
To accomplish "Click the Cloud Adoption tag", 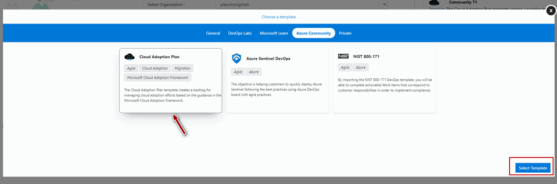I will [x=155, y=68].
